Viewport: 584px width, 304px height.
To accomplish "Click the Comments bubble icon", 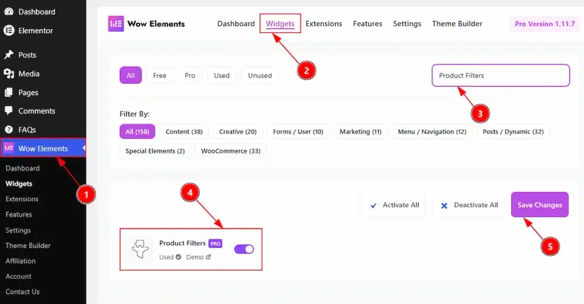I will click(x=9, y=111).
